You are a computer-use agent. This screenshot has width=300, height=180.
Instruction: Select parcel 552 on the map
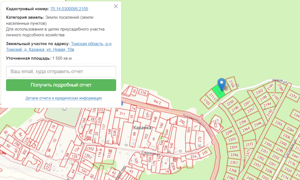click(91, 149)
